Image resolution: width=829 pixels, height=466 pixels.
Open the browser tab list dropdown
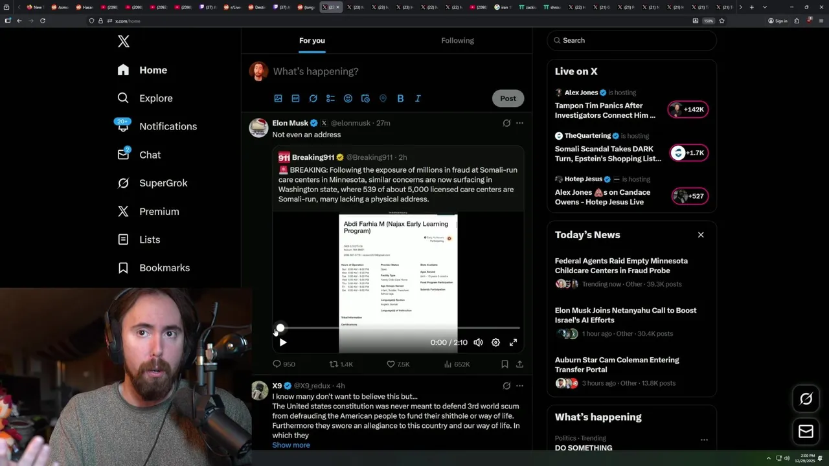765,7
